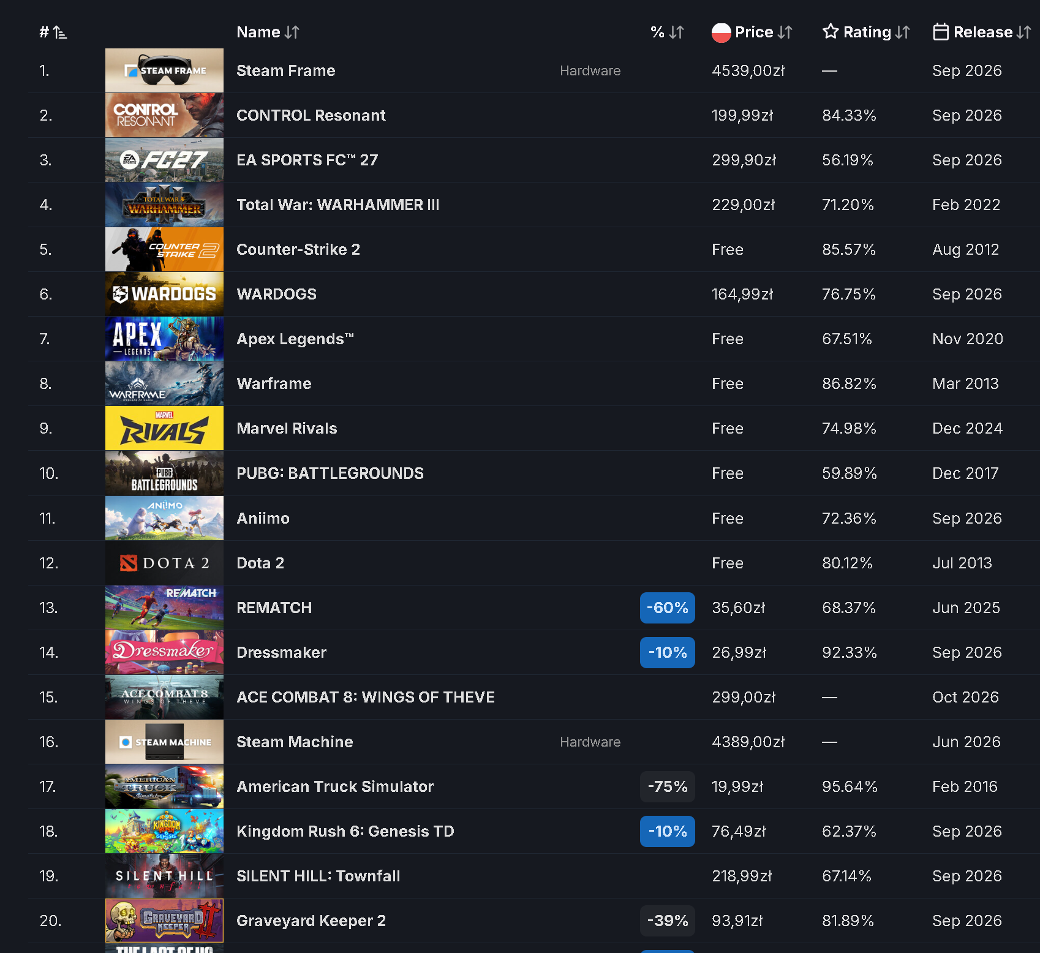Open the ACE COMBAT 8: WINGS OF THEVE link
The height and width of the screenshot is (953, 1040).
[366, 697]
